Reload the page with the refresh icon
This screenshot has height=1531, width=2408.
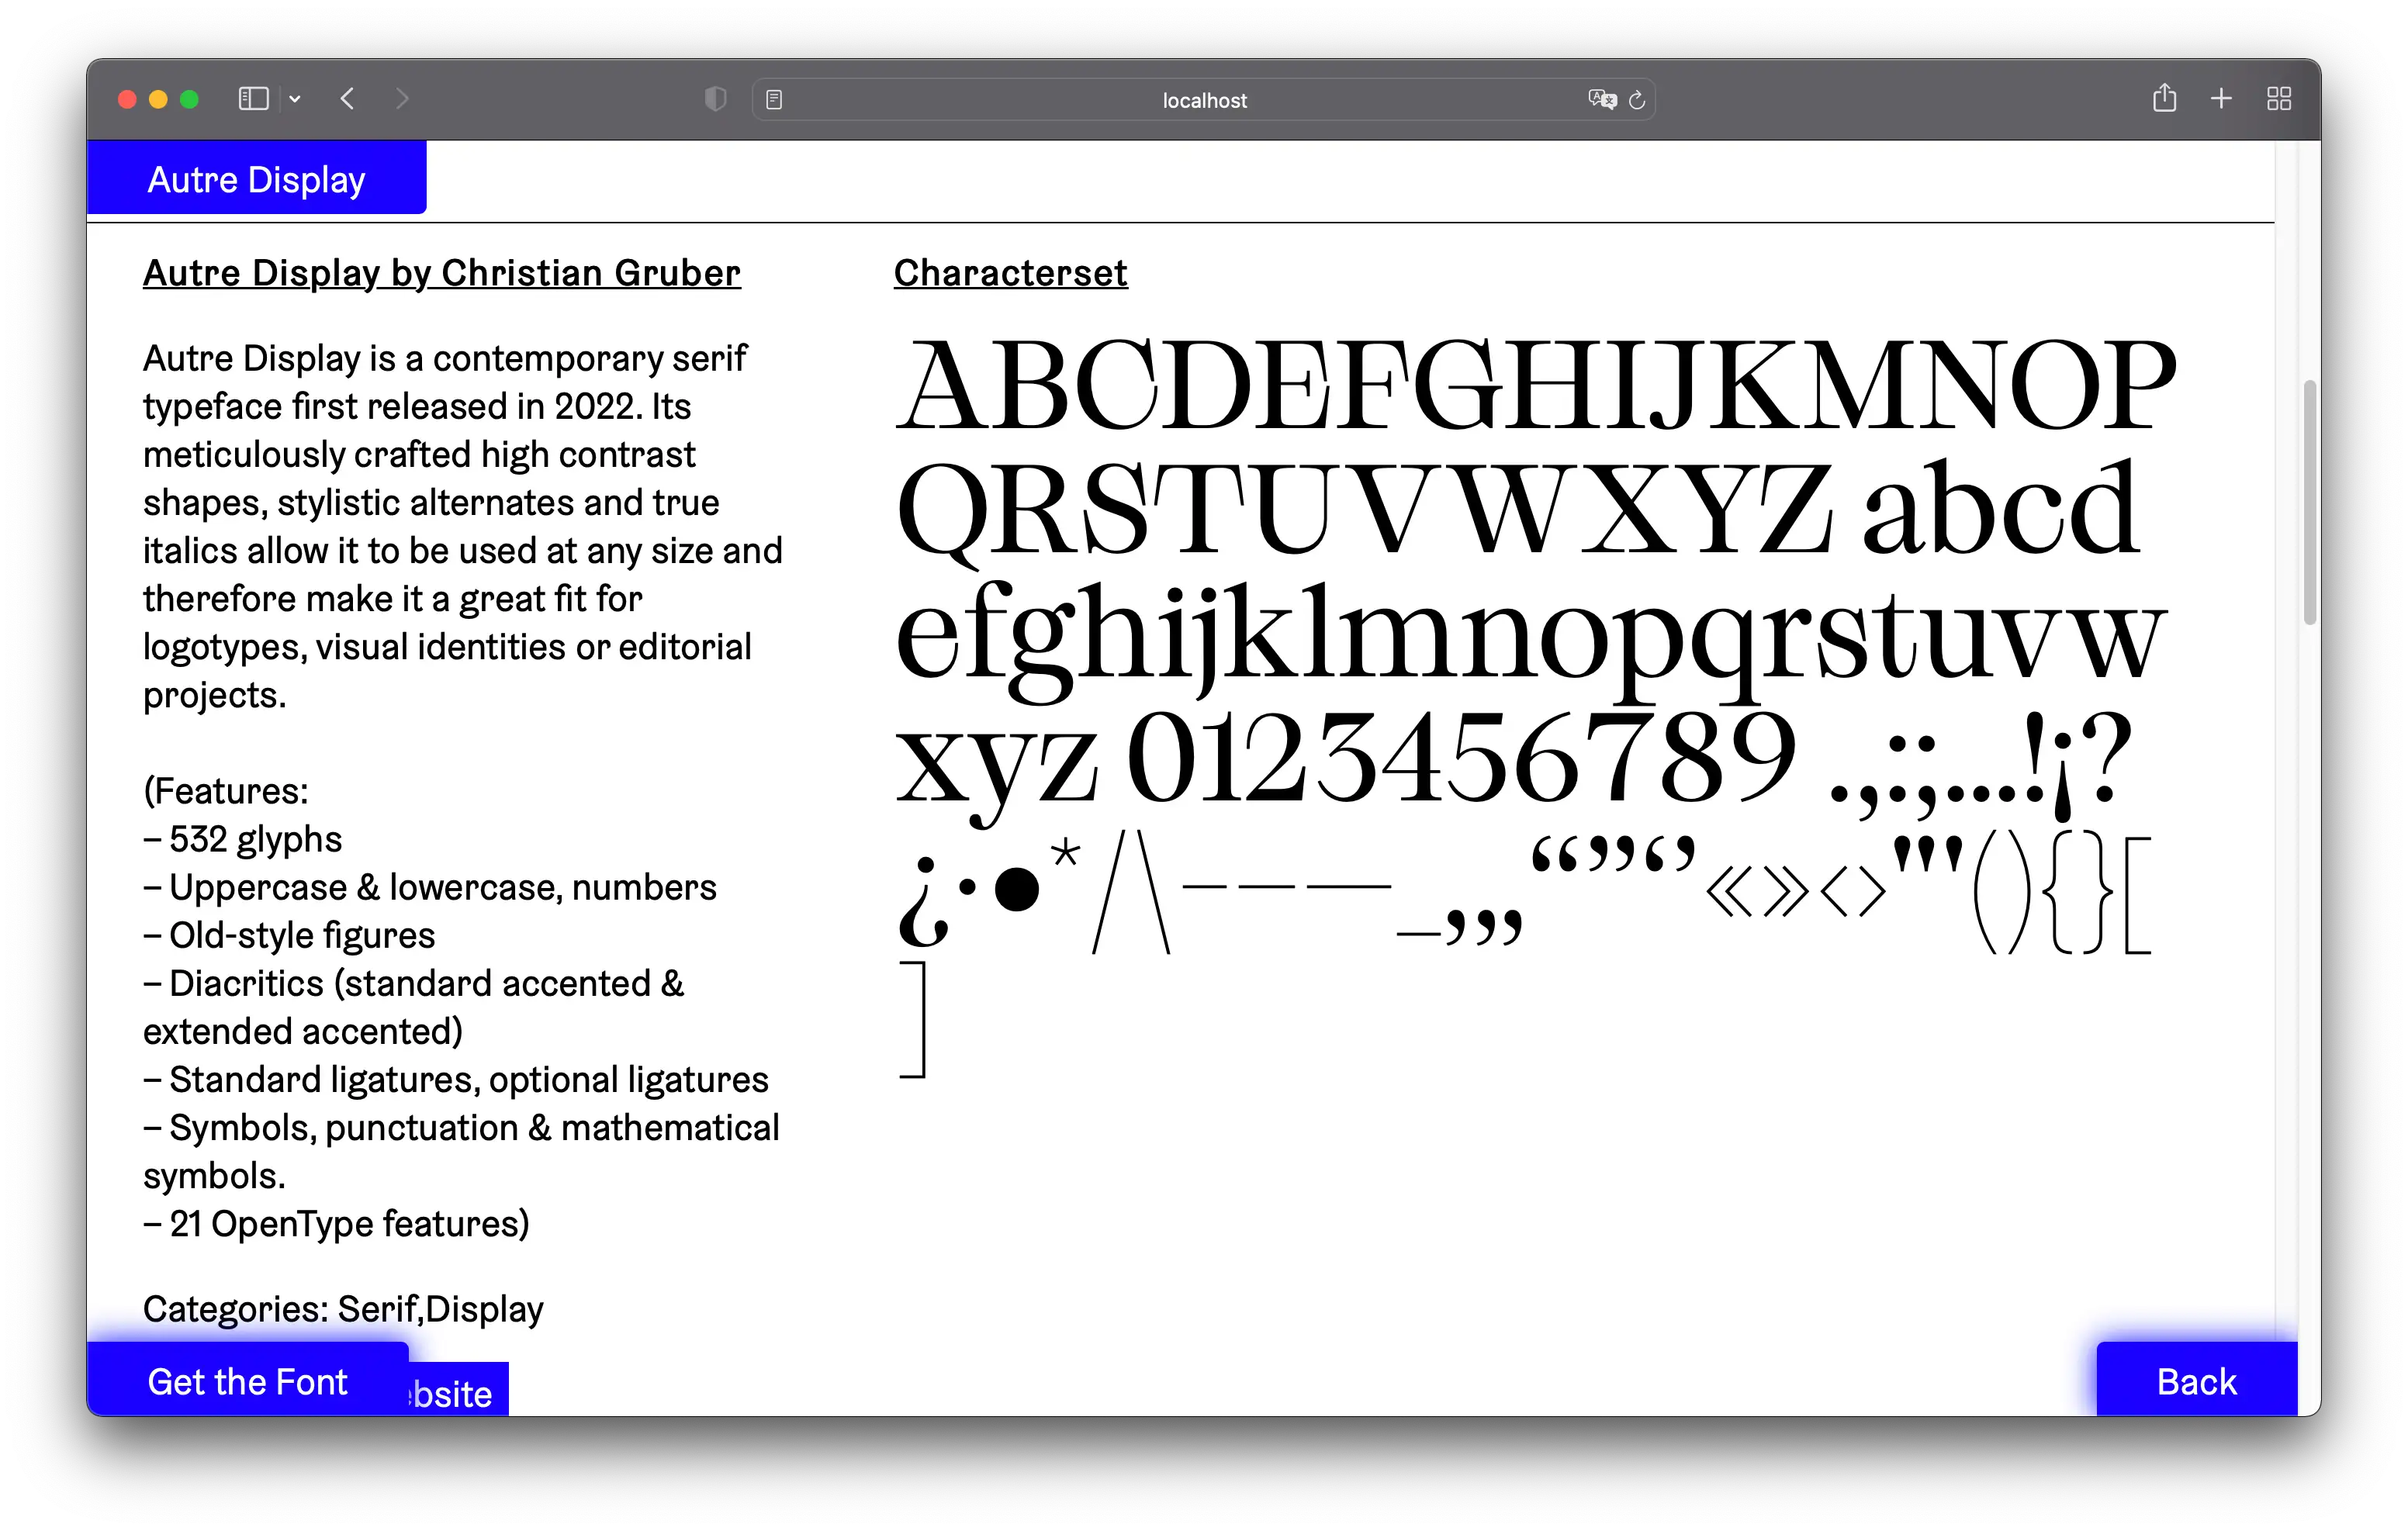click(1637, 100)
